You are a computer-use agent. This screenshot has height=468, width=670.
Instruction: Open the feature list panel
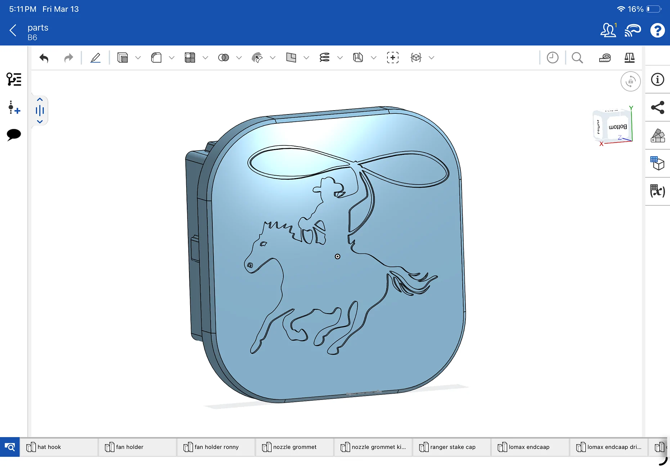pos(14,79)
